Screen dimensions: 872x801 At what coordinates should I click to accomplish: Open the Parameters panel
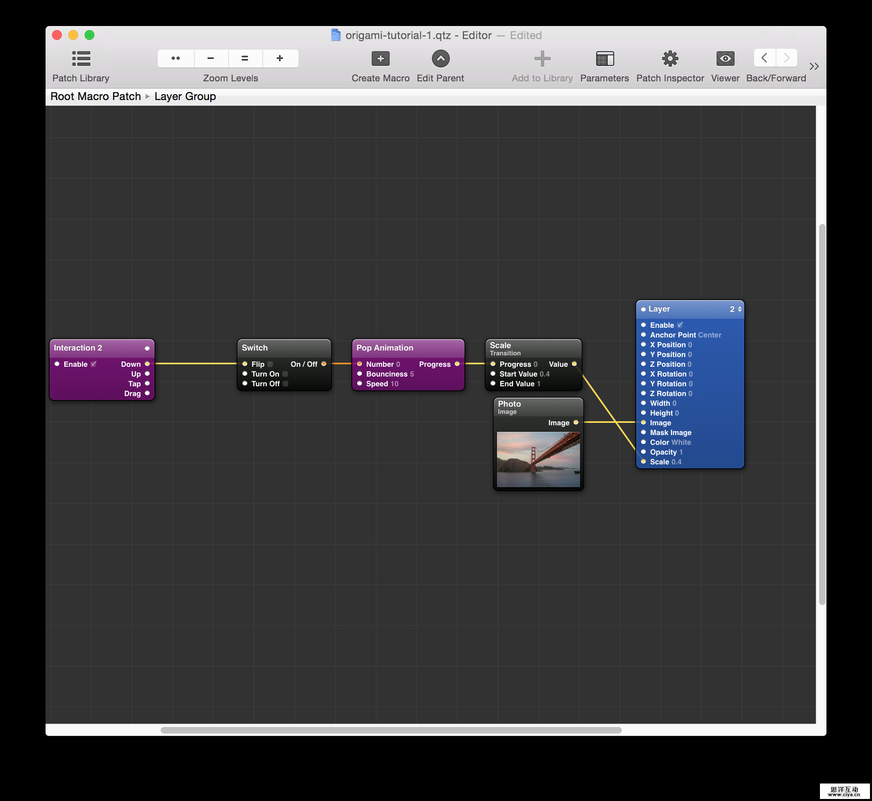pos(604,59)
